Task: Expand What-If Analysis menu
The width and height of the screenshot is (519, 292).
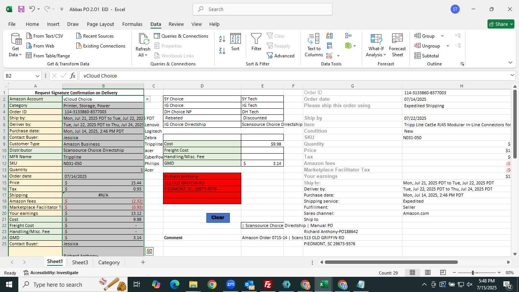Action: click(376, 45)
